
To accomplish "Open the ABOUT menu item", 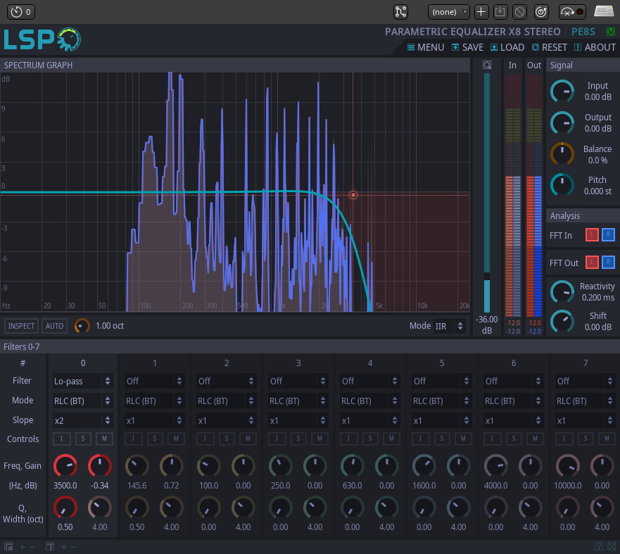I will point(595,47).
